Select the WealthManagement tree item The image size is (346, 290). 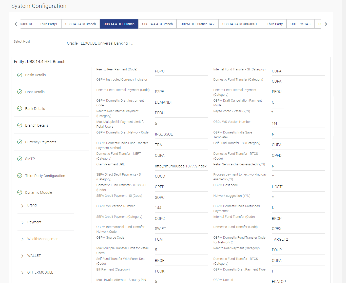[43, 239]
